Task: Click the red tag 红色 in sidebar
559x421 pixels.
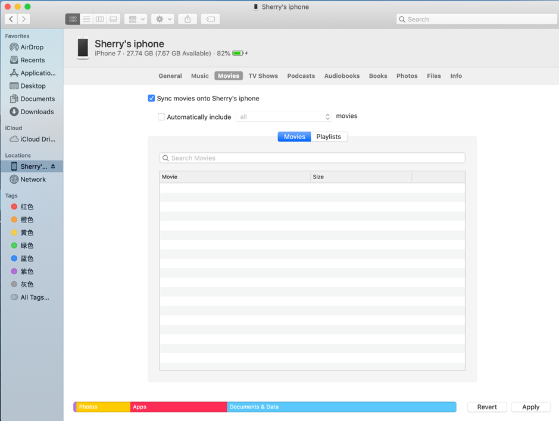Action: (27, 207)
